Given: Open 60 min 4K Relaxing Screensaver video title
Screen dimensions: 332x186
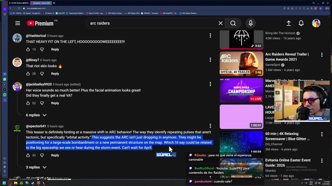Looking at the screenshot, I should (x=287, y=136).
